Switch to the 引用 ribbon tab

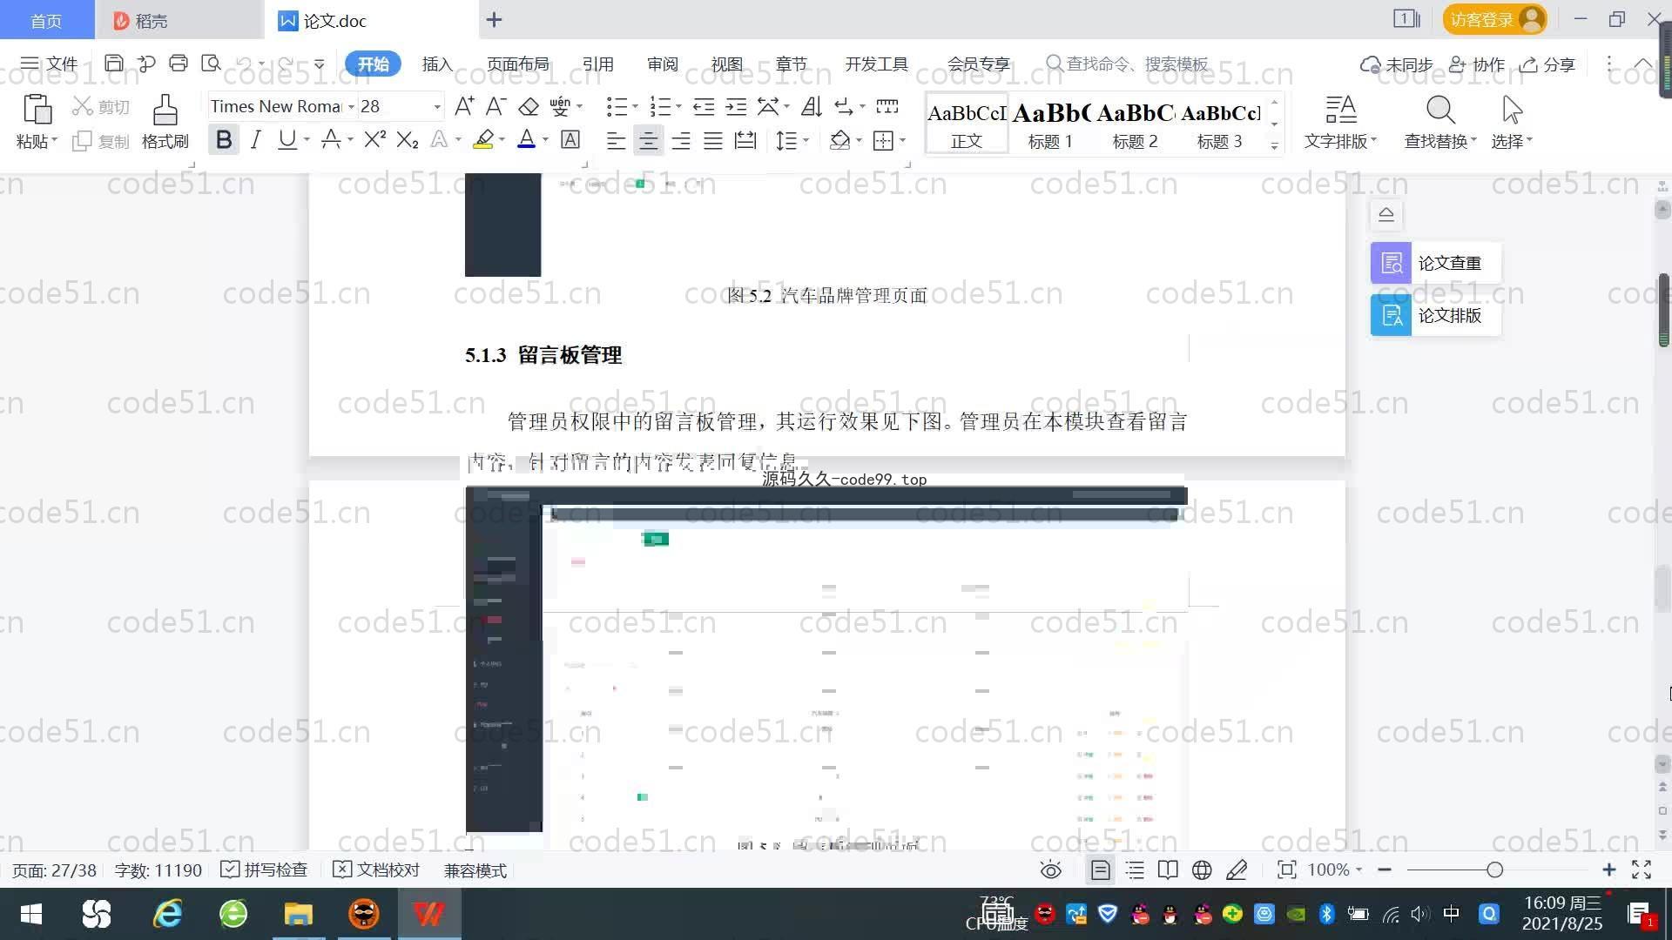tap(597, 64)
